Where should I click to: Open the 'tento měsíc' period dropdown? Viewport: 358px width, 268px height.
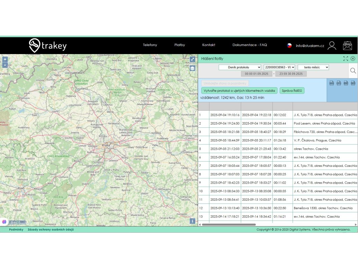tap(313, 67)
